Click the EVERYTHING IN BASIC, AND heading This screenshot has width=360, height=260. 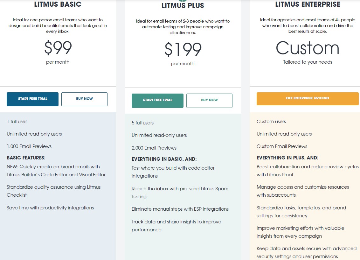(164, 159)
